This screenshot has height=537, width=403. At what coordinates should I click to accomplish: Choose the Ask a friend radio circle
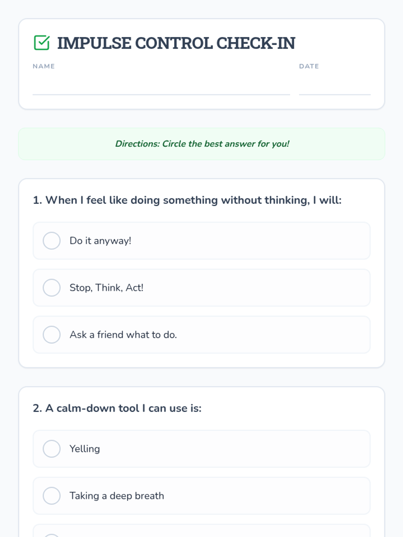tap(52, 335)
